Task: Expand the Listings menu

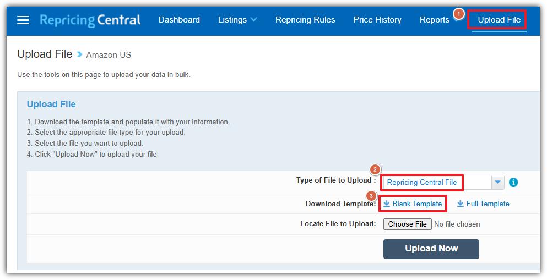Action: coord(237,20)
